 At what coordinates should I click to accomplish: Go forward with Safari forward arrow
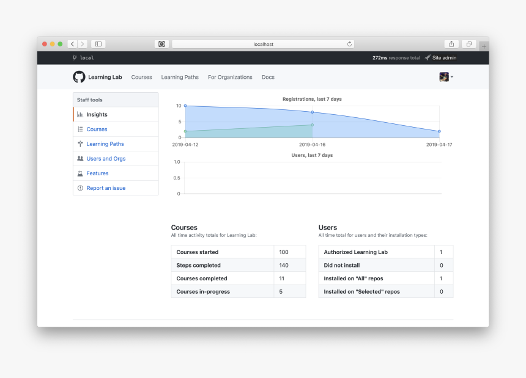pyautogui.click(x=83, y=44)
